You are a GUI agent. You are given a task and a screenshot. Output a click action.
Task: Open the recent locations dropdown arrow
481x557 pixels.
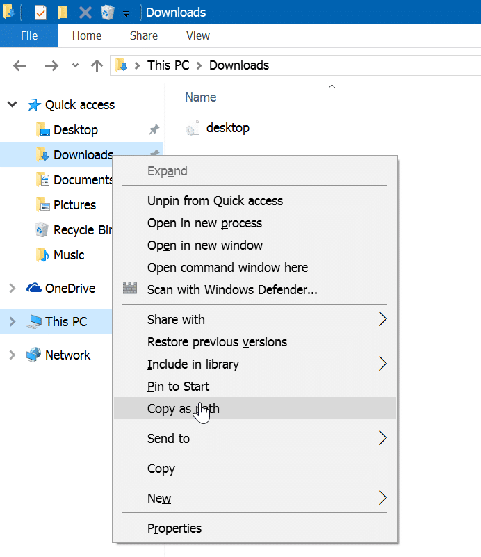(x=75, y=65)
